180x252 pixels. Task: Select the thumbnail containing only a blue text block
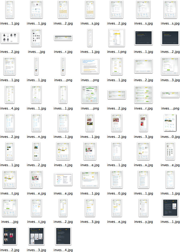coord(90,66)
